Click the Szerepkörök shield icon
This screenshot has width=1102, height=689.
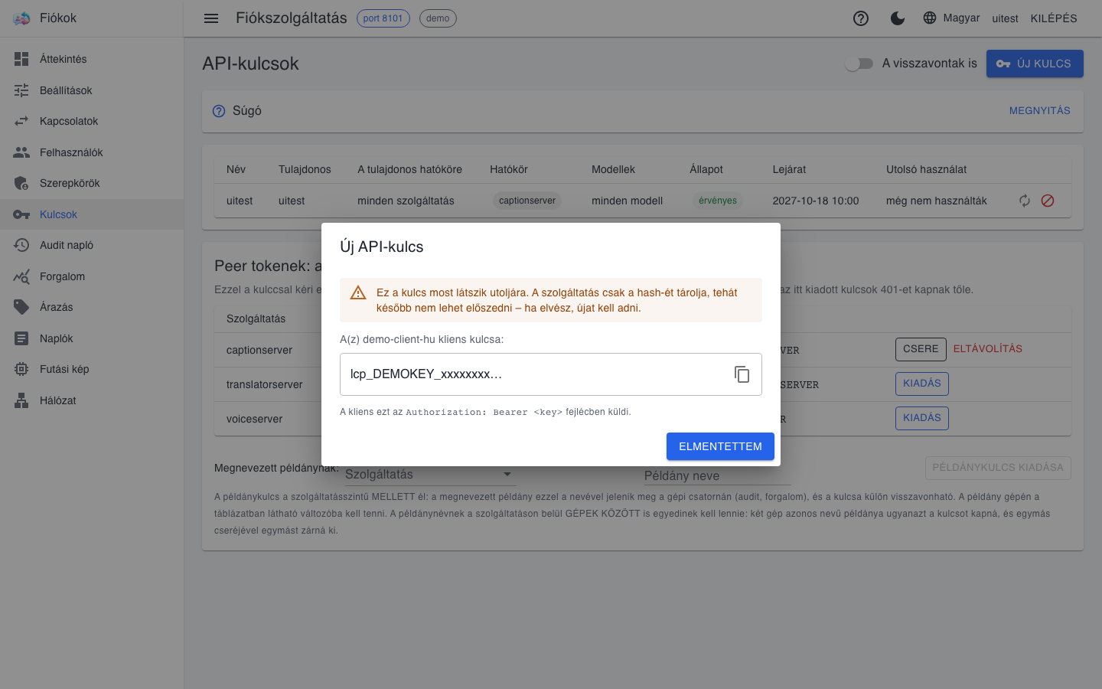pyautogui.click(x=21, y=183)
